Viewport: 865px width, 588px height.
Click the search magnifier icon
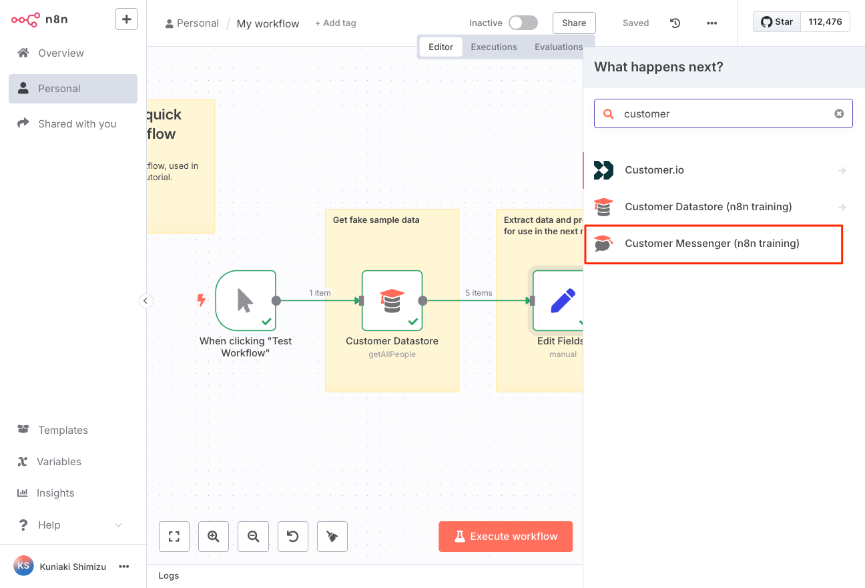608,113
